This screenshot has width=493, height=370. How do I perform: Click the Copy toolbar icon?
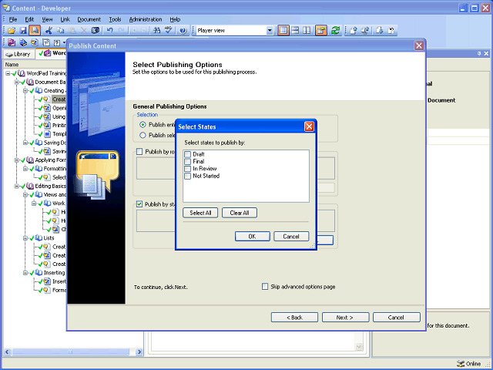point(60,31)
